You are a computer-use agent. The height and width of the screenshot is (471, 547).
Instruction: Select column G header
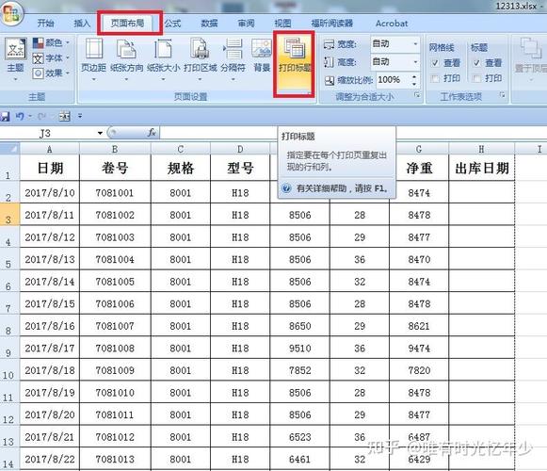coord(419,149)
